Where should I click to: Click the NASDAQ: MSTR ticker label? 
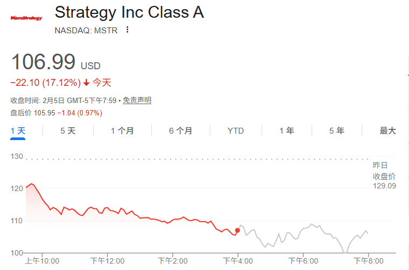[x=86, y=30]
